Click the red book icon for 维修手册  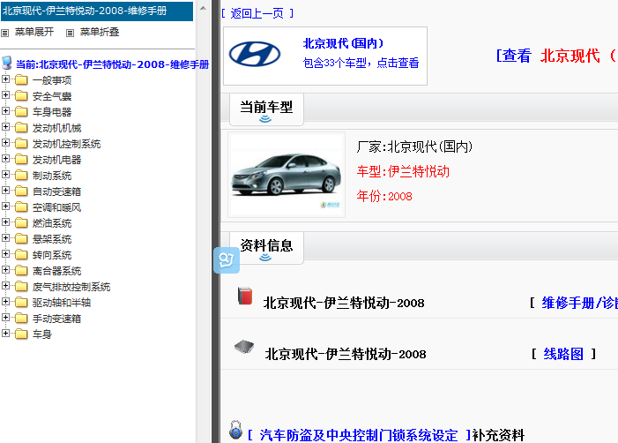pyautogui.click(x=245, y=296)
